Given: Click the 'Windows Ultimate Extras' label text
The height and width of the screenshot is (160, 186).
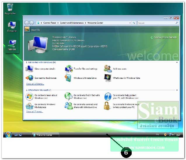Looking at the screenshot, I should point(85,78).
